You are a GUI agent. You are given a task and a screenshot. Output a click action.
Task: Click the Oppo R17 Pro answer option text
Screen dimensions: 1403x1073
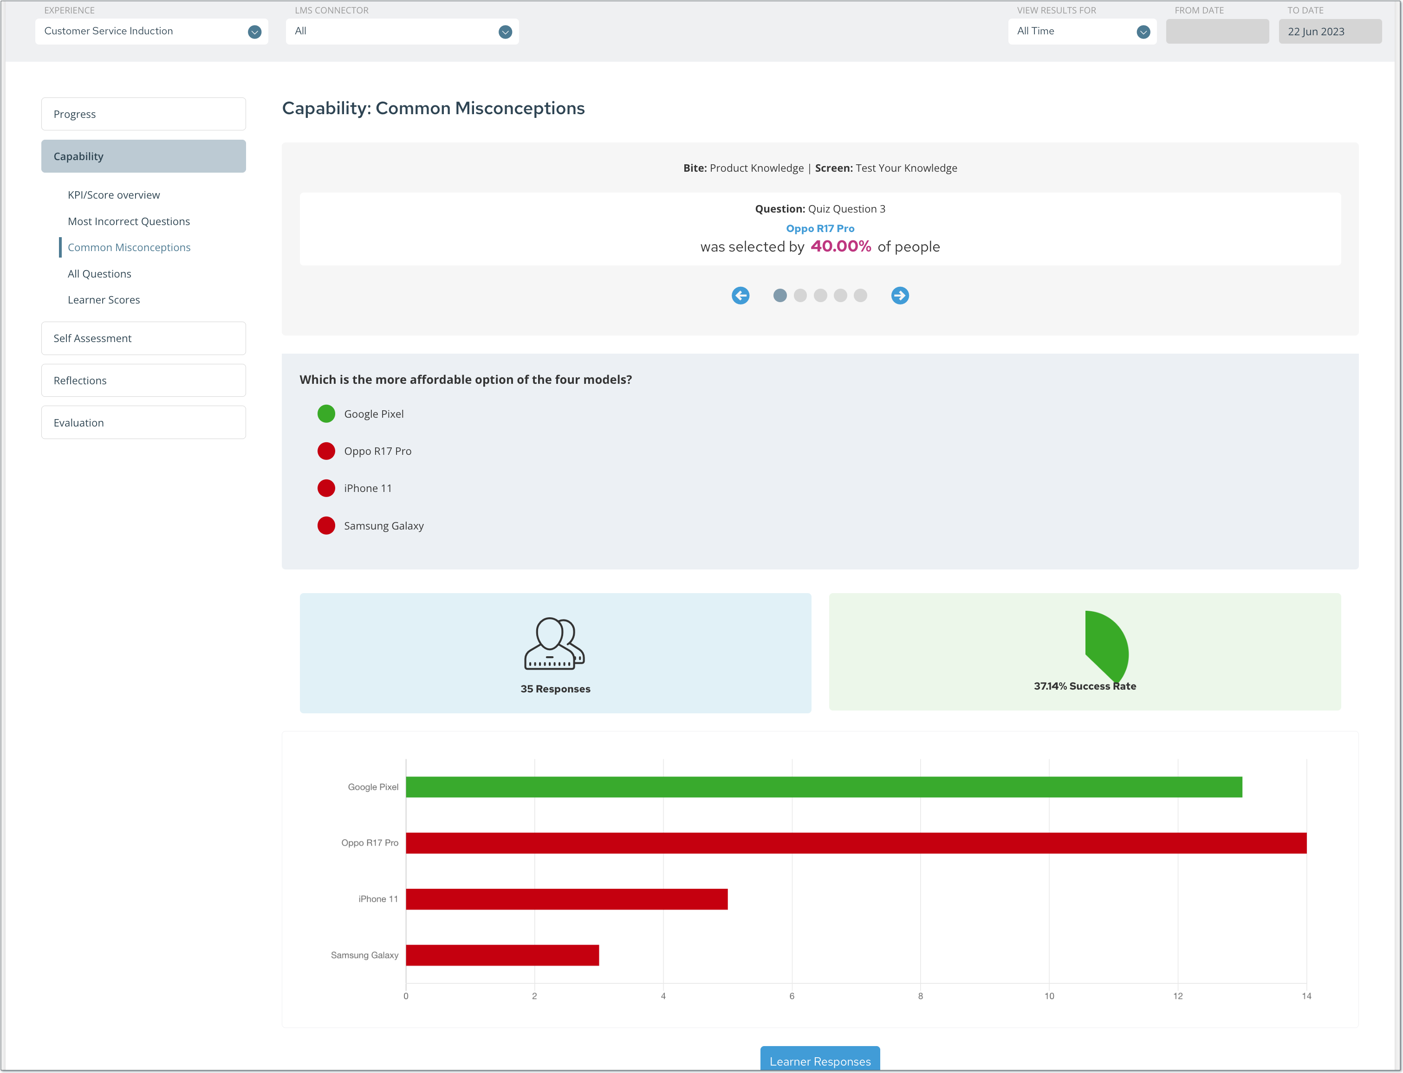(x=377, y=451)
